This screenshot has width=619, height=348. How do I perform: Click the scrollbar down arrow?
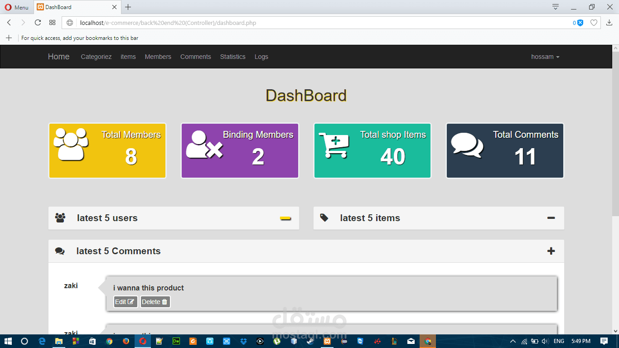[615, 331]
